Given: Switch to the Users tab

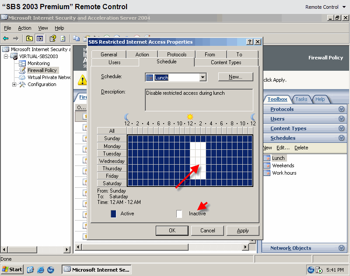Looking at the screenshot, I should [x=115, y=62].
